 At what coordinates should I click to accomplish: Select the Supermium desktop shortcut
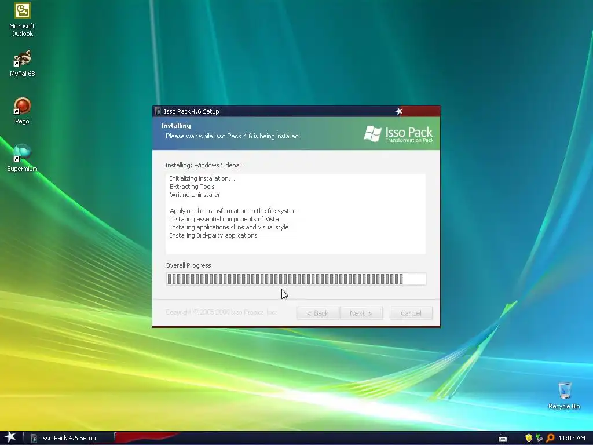(22, 158)
